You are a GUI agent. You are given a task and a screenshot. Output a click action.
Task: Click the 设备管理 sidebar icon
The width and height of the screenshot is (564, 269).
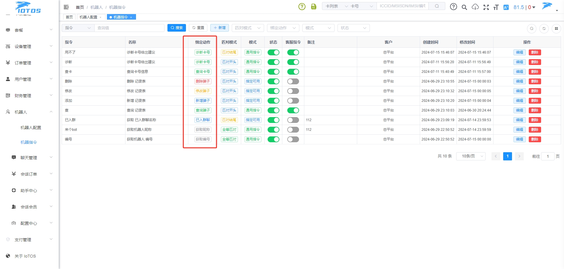[x=8, y=46]
